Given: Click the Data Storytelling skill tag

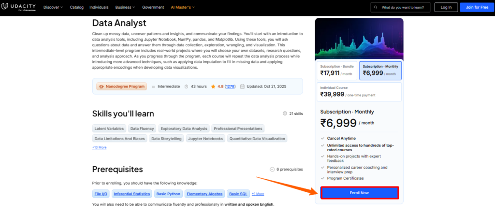Looking at the screenshot, I should 166,139.
